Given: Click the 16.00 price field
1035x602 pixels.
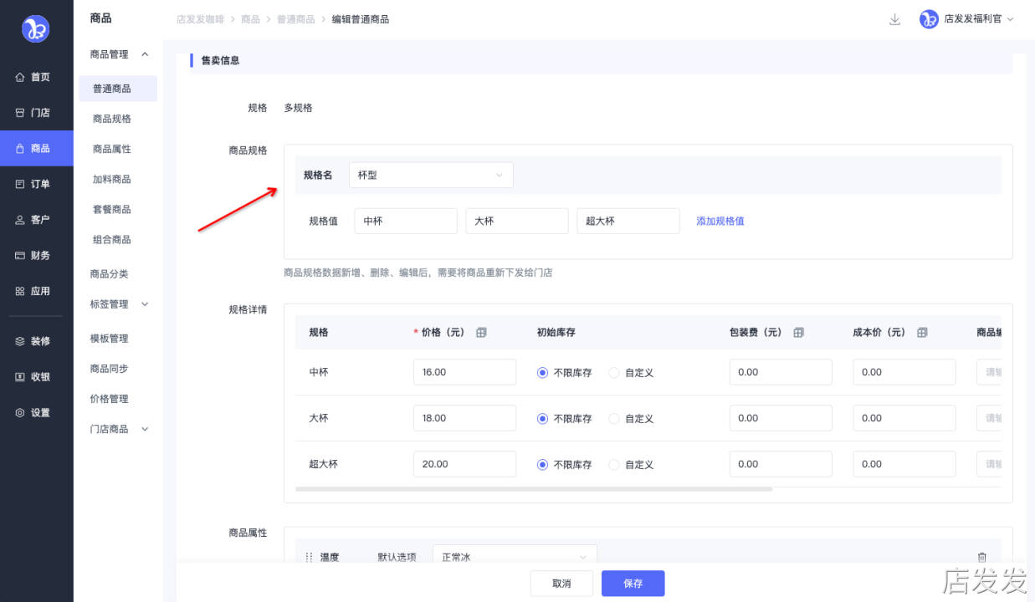Looking at the screenshot, I should [x=464, y=372].
